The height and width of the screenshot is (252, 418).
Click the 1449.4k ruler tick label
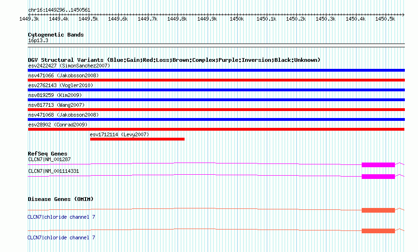[59, 19]
